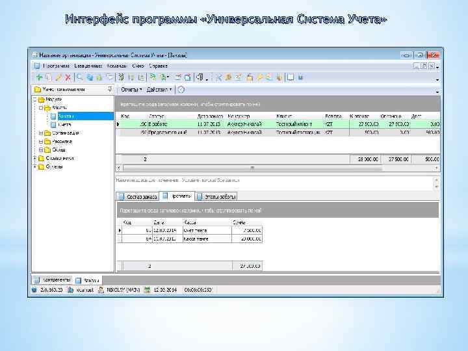Click the payment row Счет тенге
Image resolution: width=468 pixels, height=351 pixels.
[x=190, y=230]
